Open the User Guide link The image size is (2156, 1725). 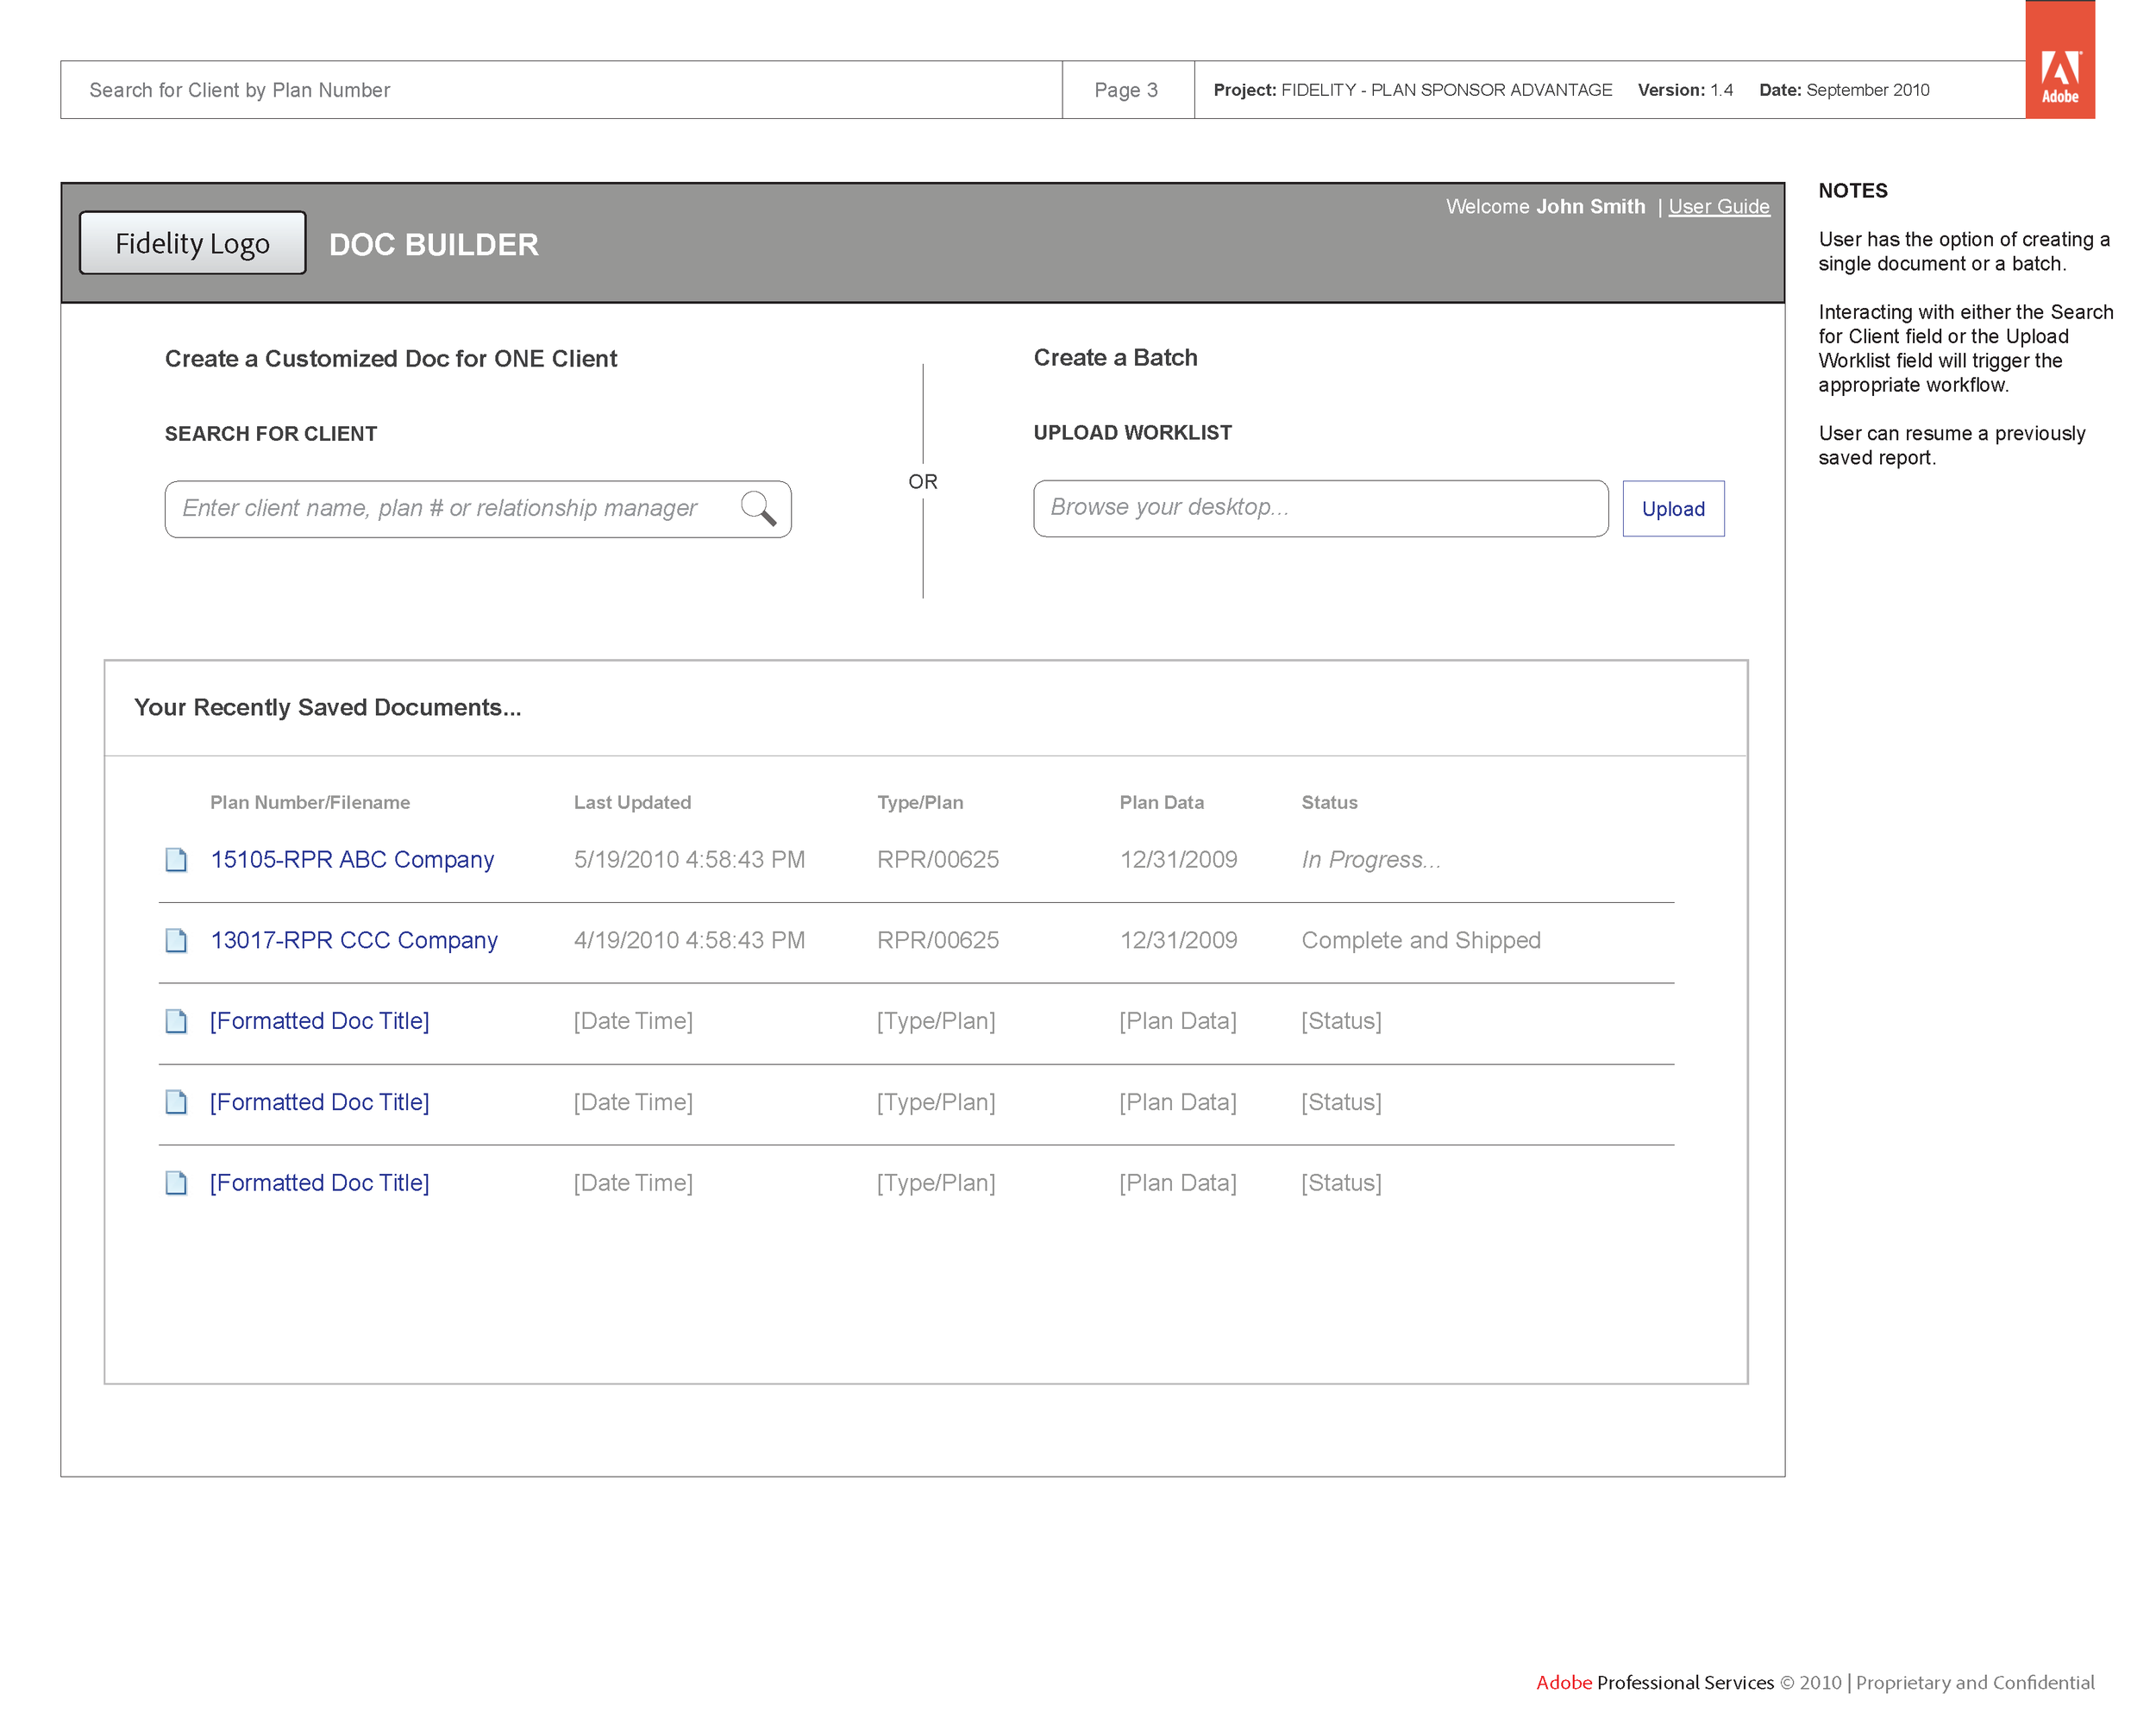pos(1718,206)
